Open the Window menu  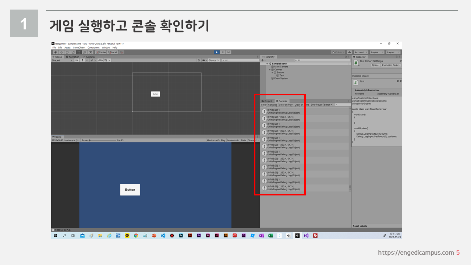pyautogui.click(x=106, y=47)
